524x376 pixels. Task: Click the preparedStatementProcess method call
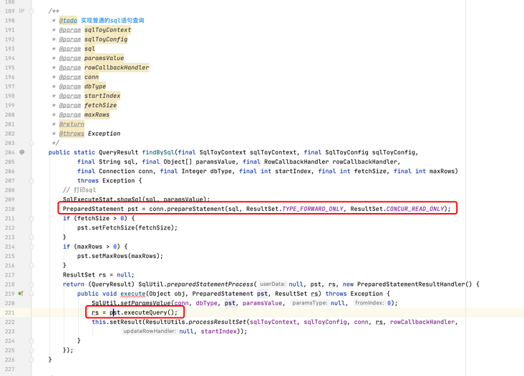[x=210, y=285]
